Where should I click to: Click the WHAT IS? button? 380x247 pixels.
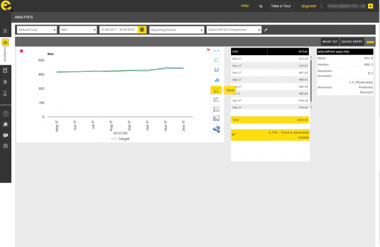[x=330, y=41]
